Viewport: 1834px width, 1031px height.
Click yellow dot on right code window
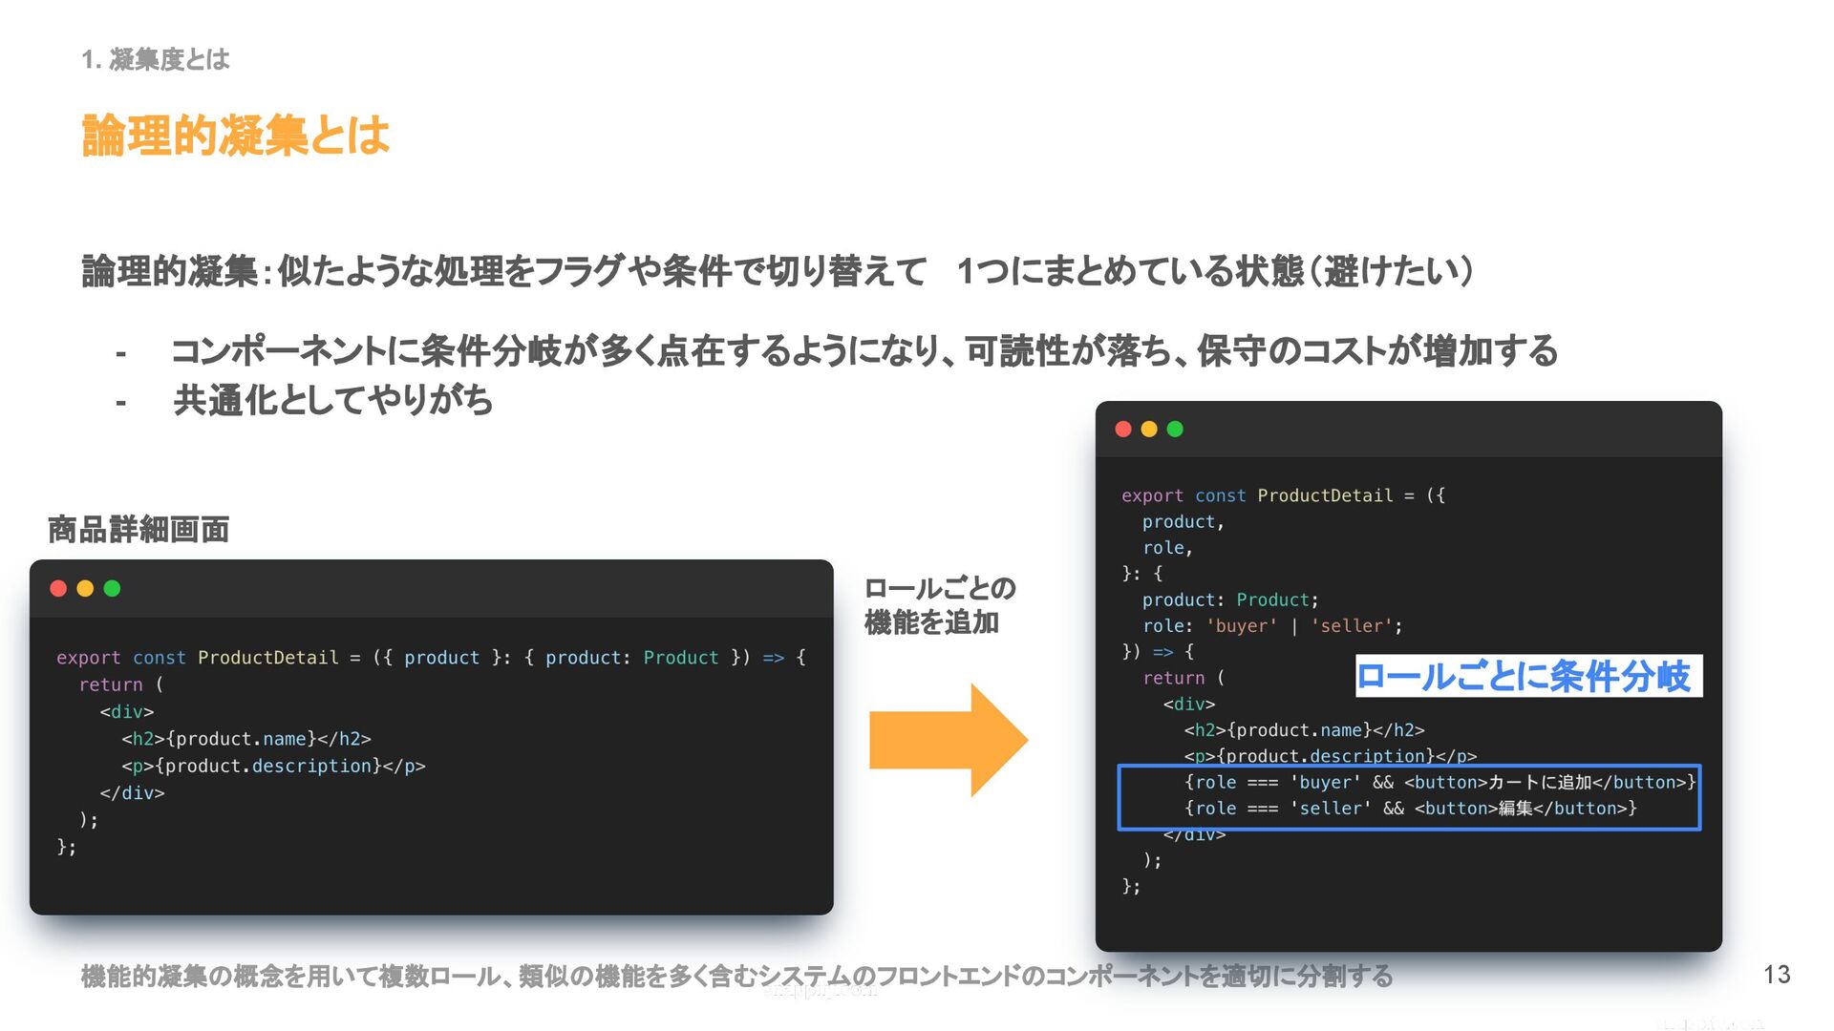click(1149, 430)
